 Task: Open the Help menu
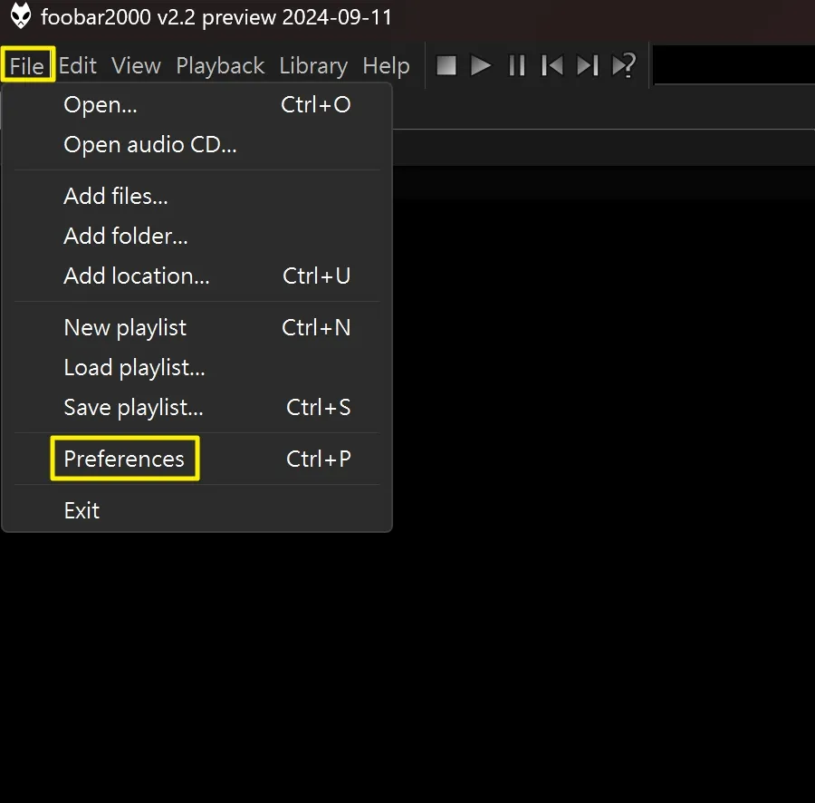point(386,65)
